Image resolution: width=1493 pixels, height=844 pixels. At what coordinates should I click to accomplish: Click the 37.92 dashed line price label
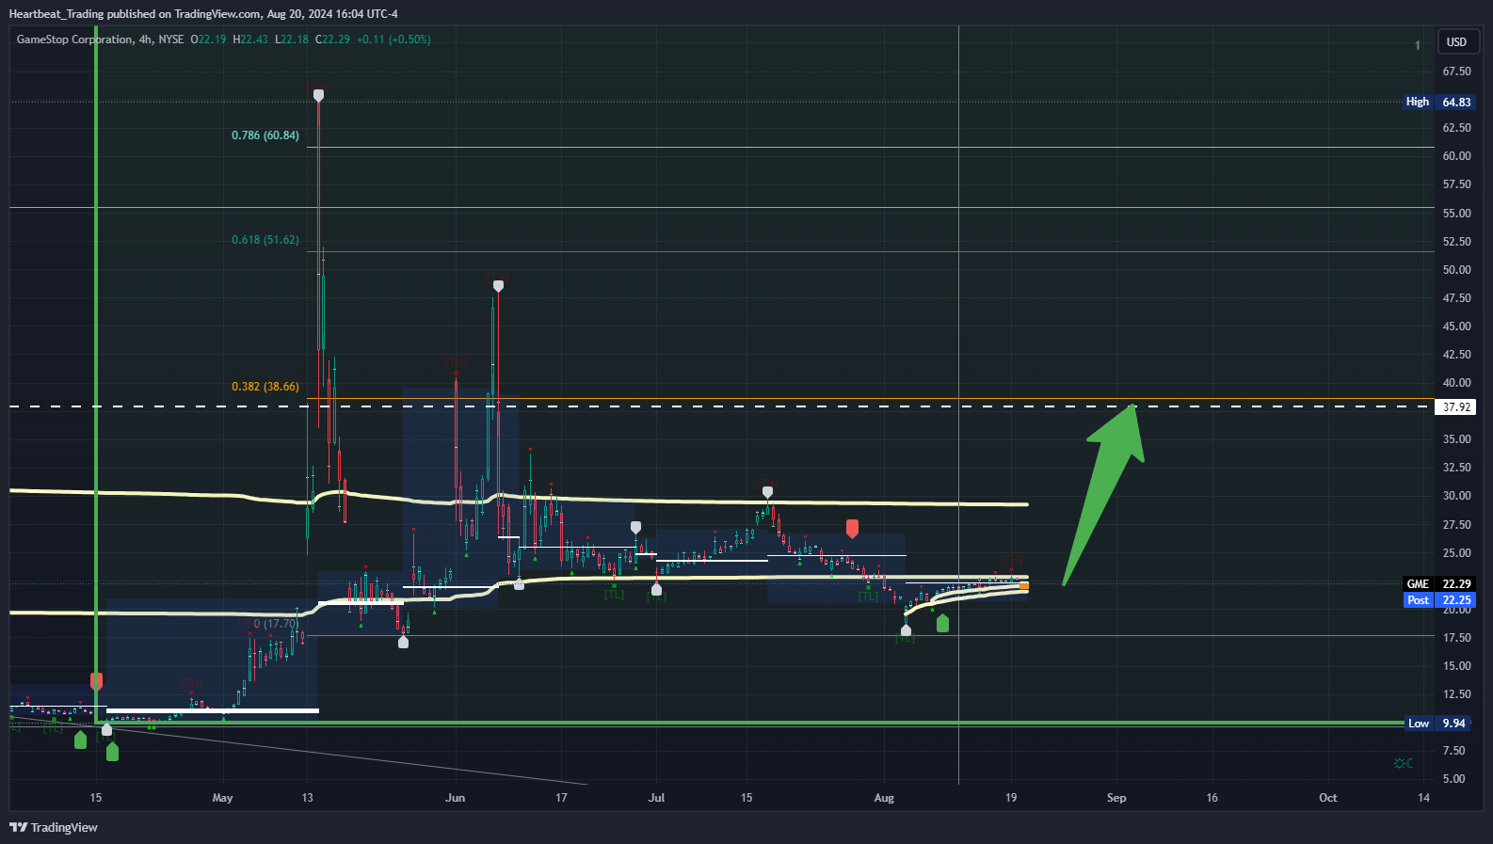(x=1455, y=407)
